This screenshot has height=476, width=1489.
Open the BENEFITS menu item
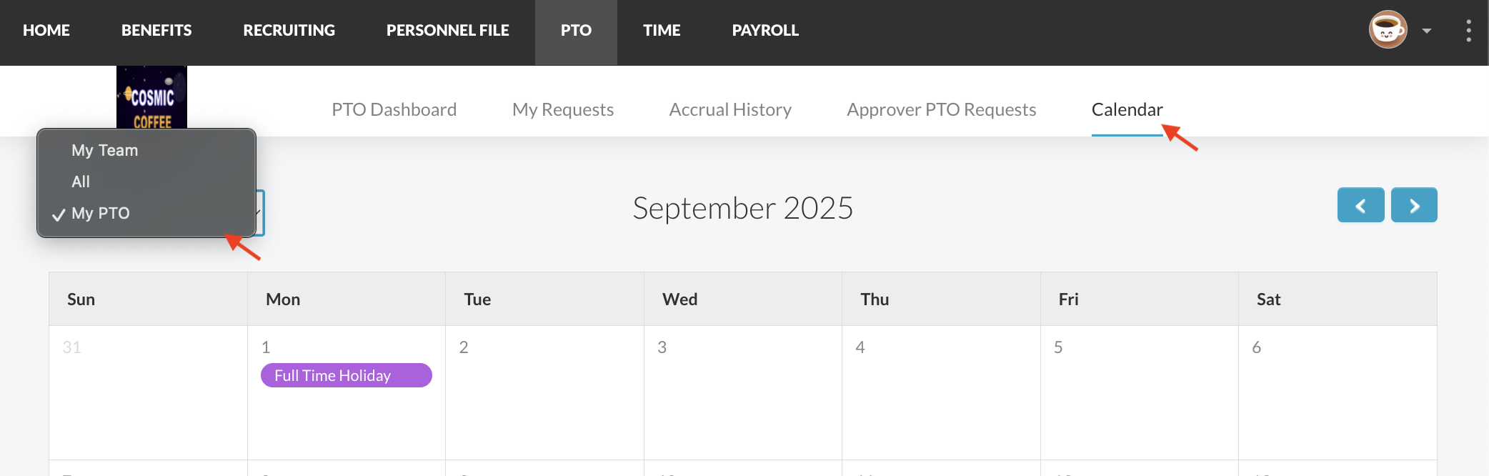[x=156, y=31]
